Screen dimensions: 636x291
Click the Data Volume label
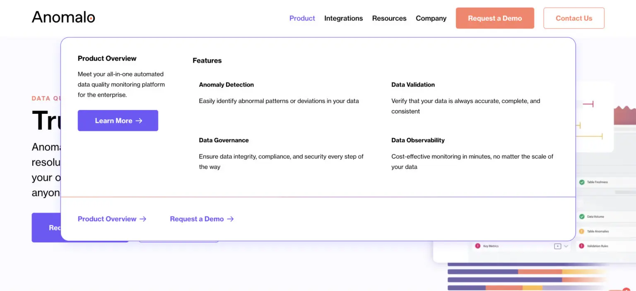pos(595,216)
